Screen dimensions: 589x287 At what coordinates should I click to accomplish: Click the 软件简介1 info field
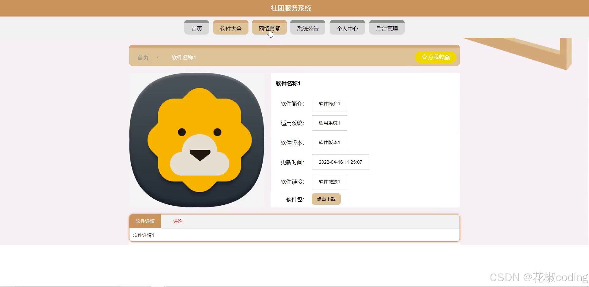pos(329,103)
